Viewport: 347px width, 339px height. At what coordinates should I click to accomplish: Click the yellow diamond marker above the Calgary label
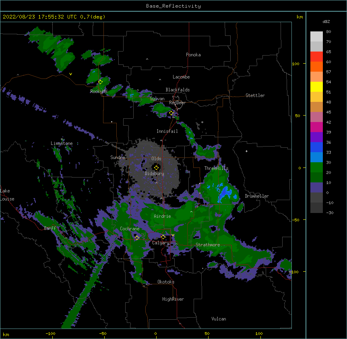pos(163,237)
